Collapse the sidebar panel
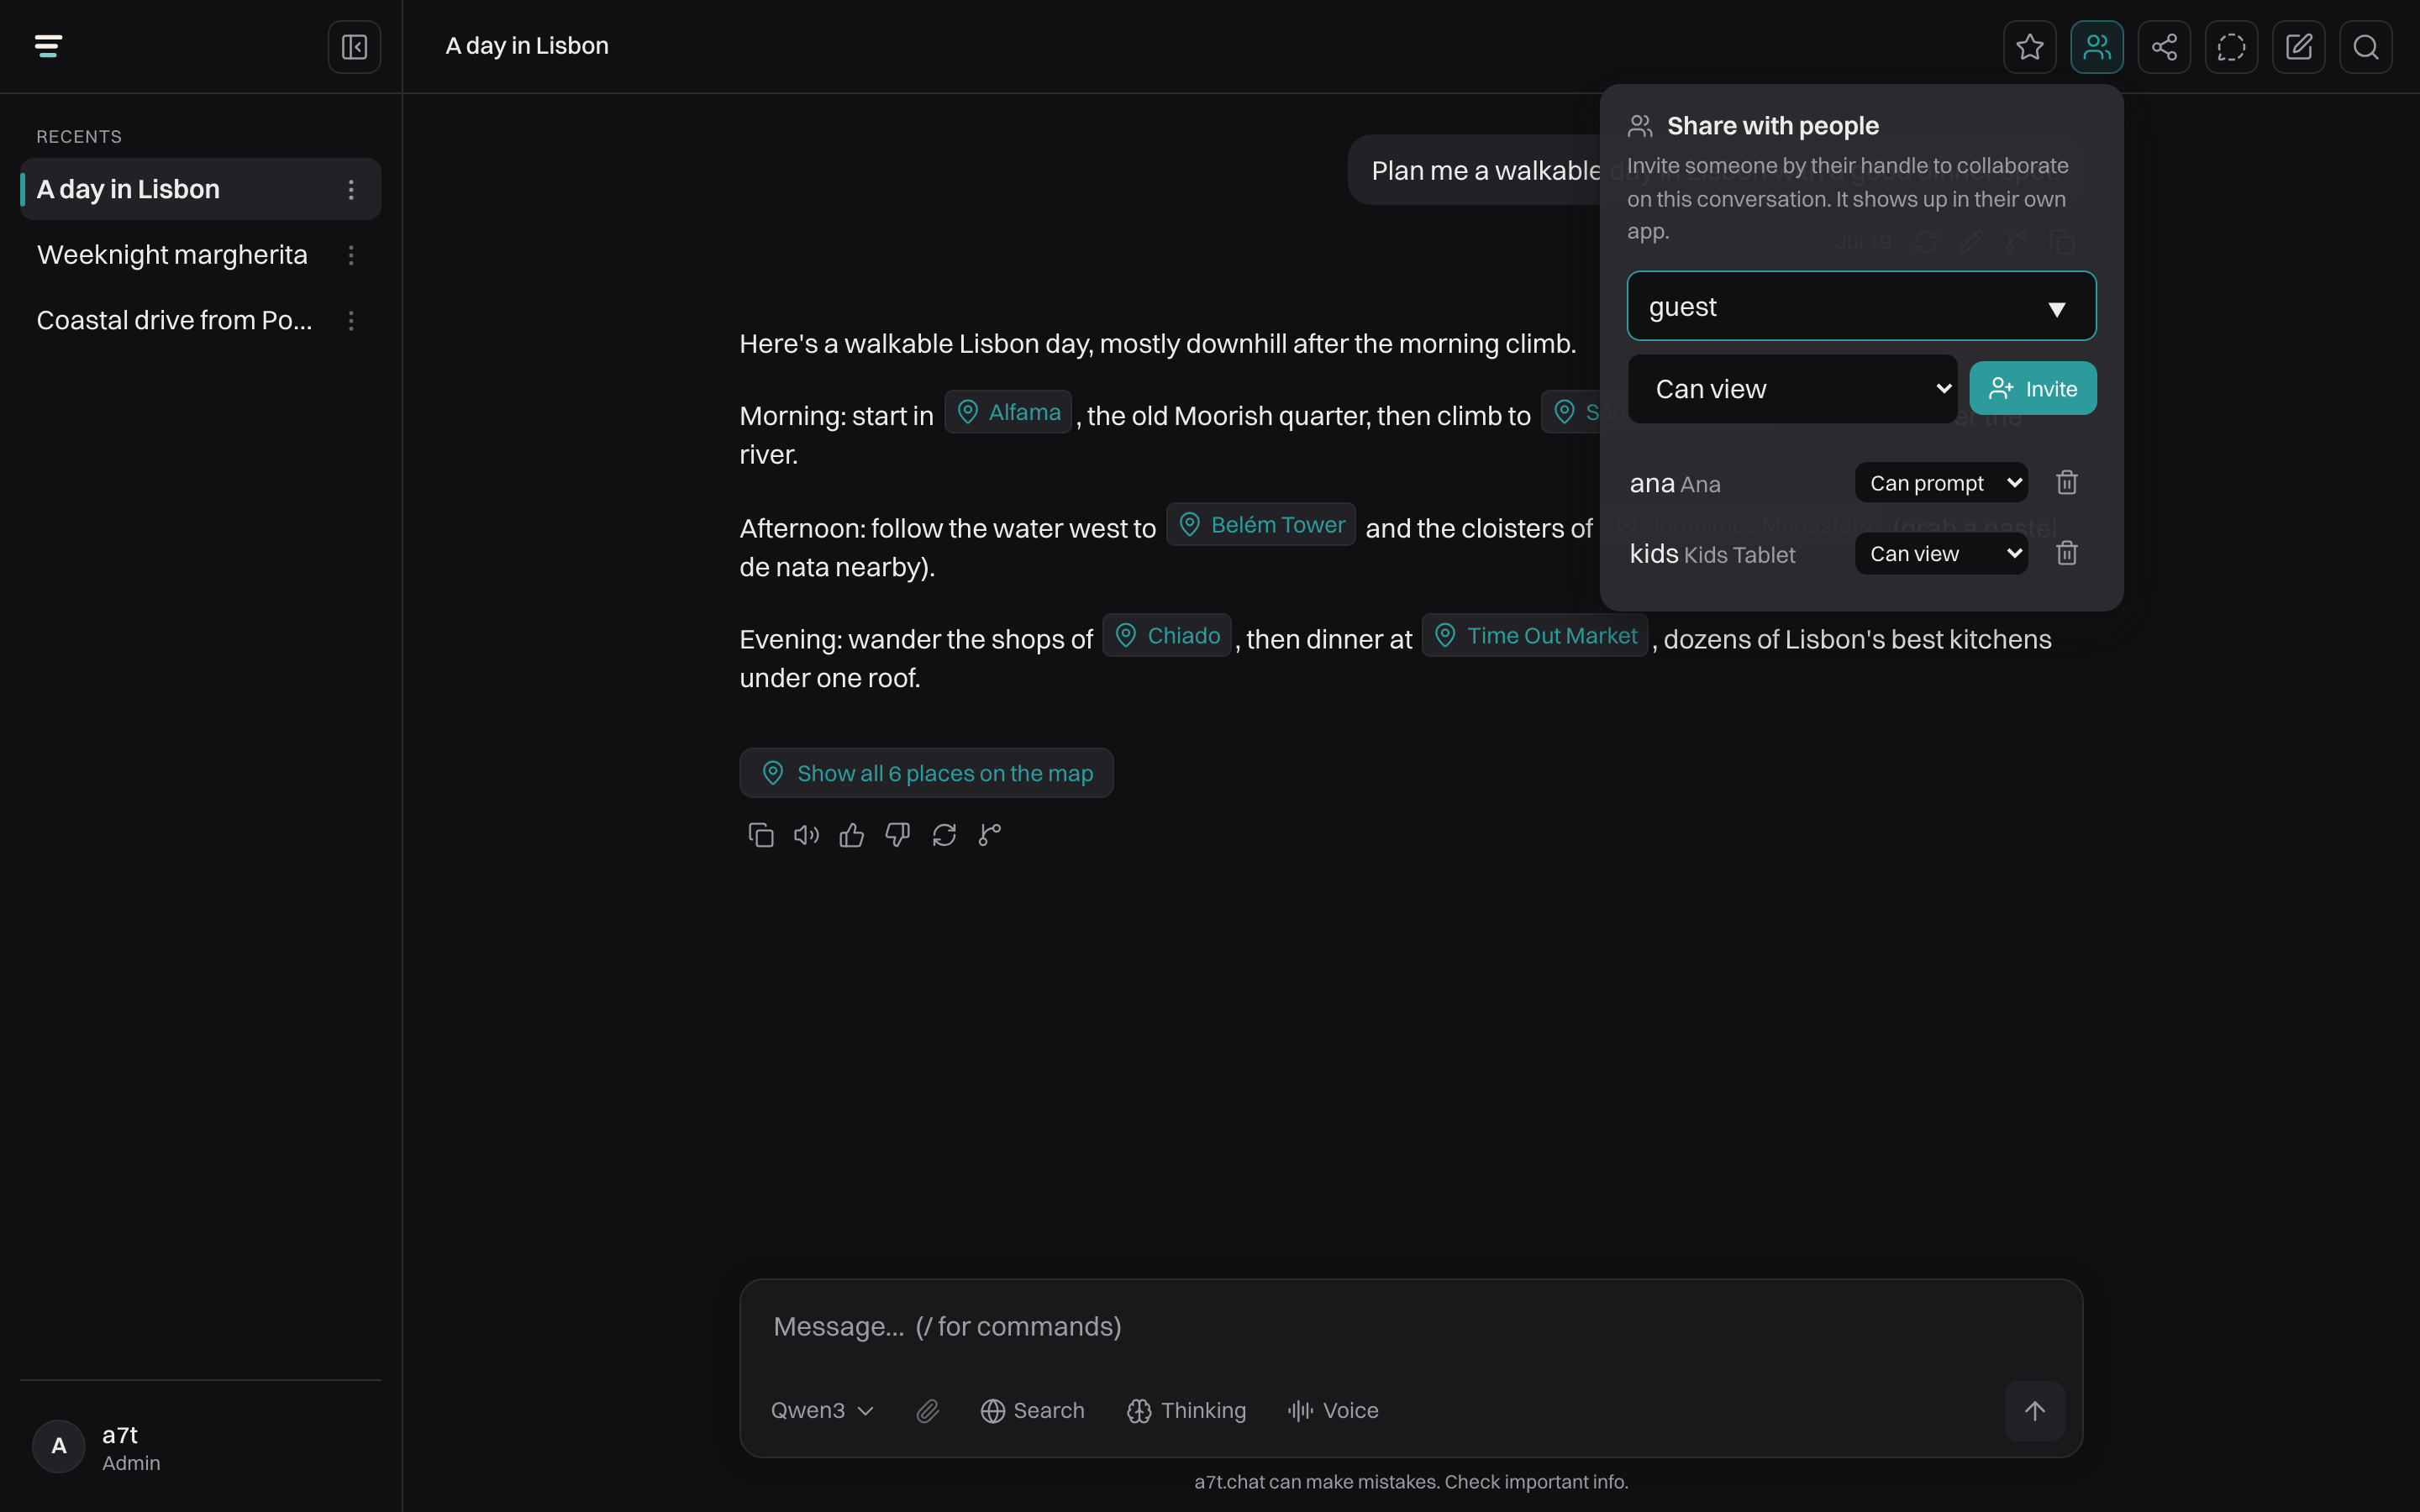2420x1512 pixels. pyautogui.click(x=354, y=47)
